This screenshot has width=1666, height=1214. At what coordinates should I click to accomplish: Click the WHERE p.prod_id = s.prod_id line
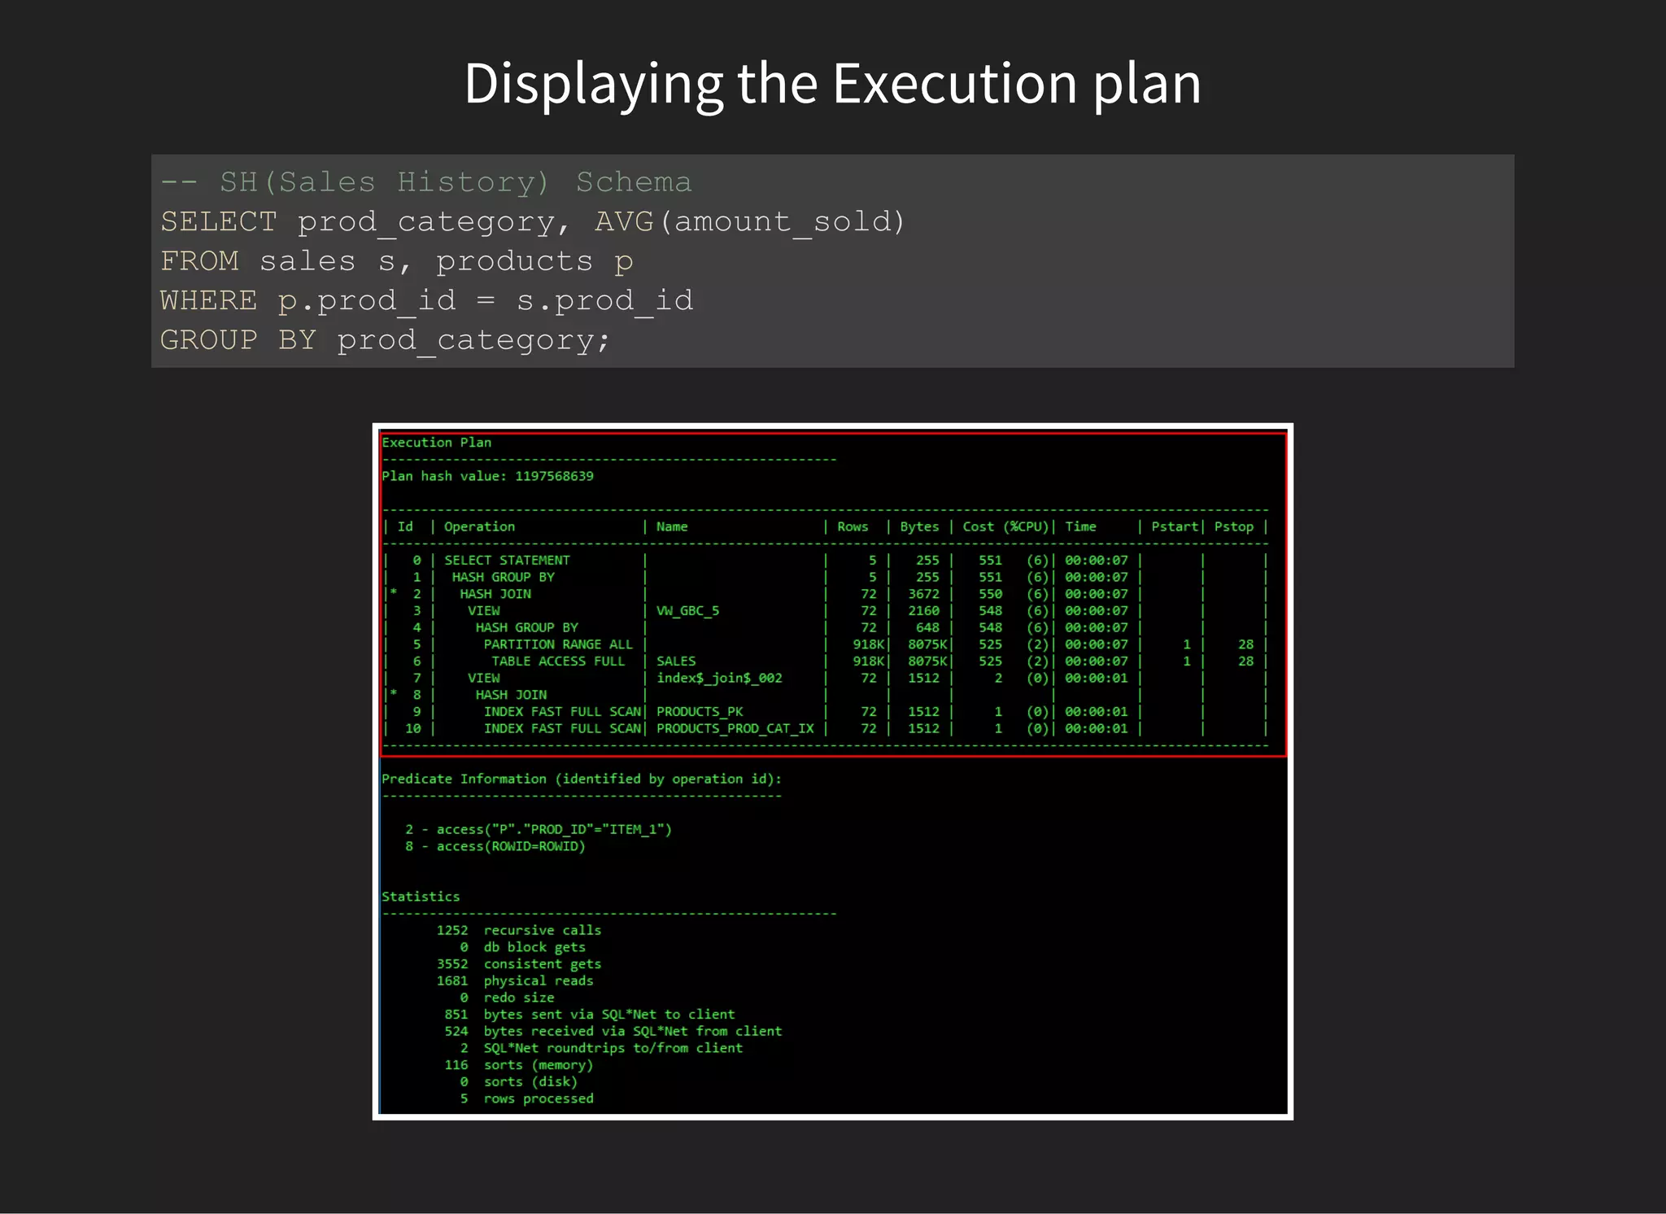(427, 301)
